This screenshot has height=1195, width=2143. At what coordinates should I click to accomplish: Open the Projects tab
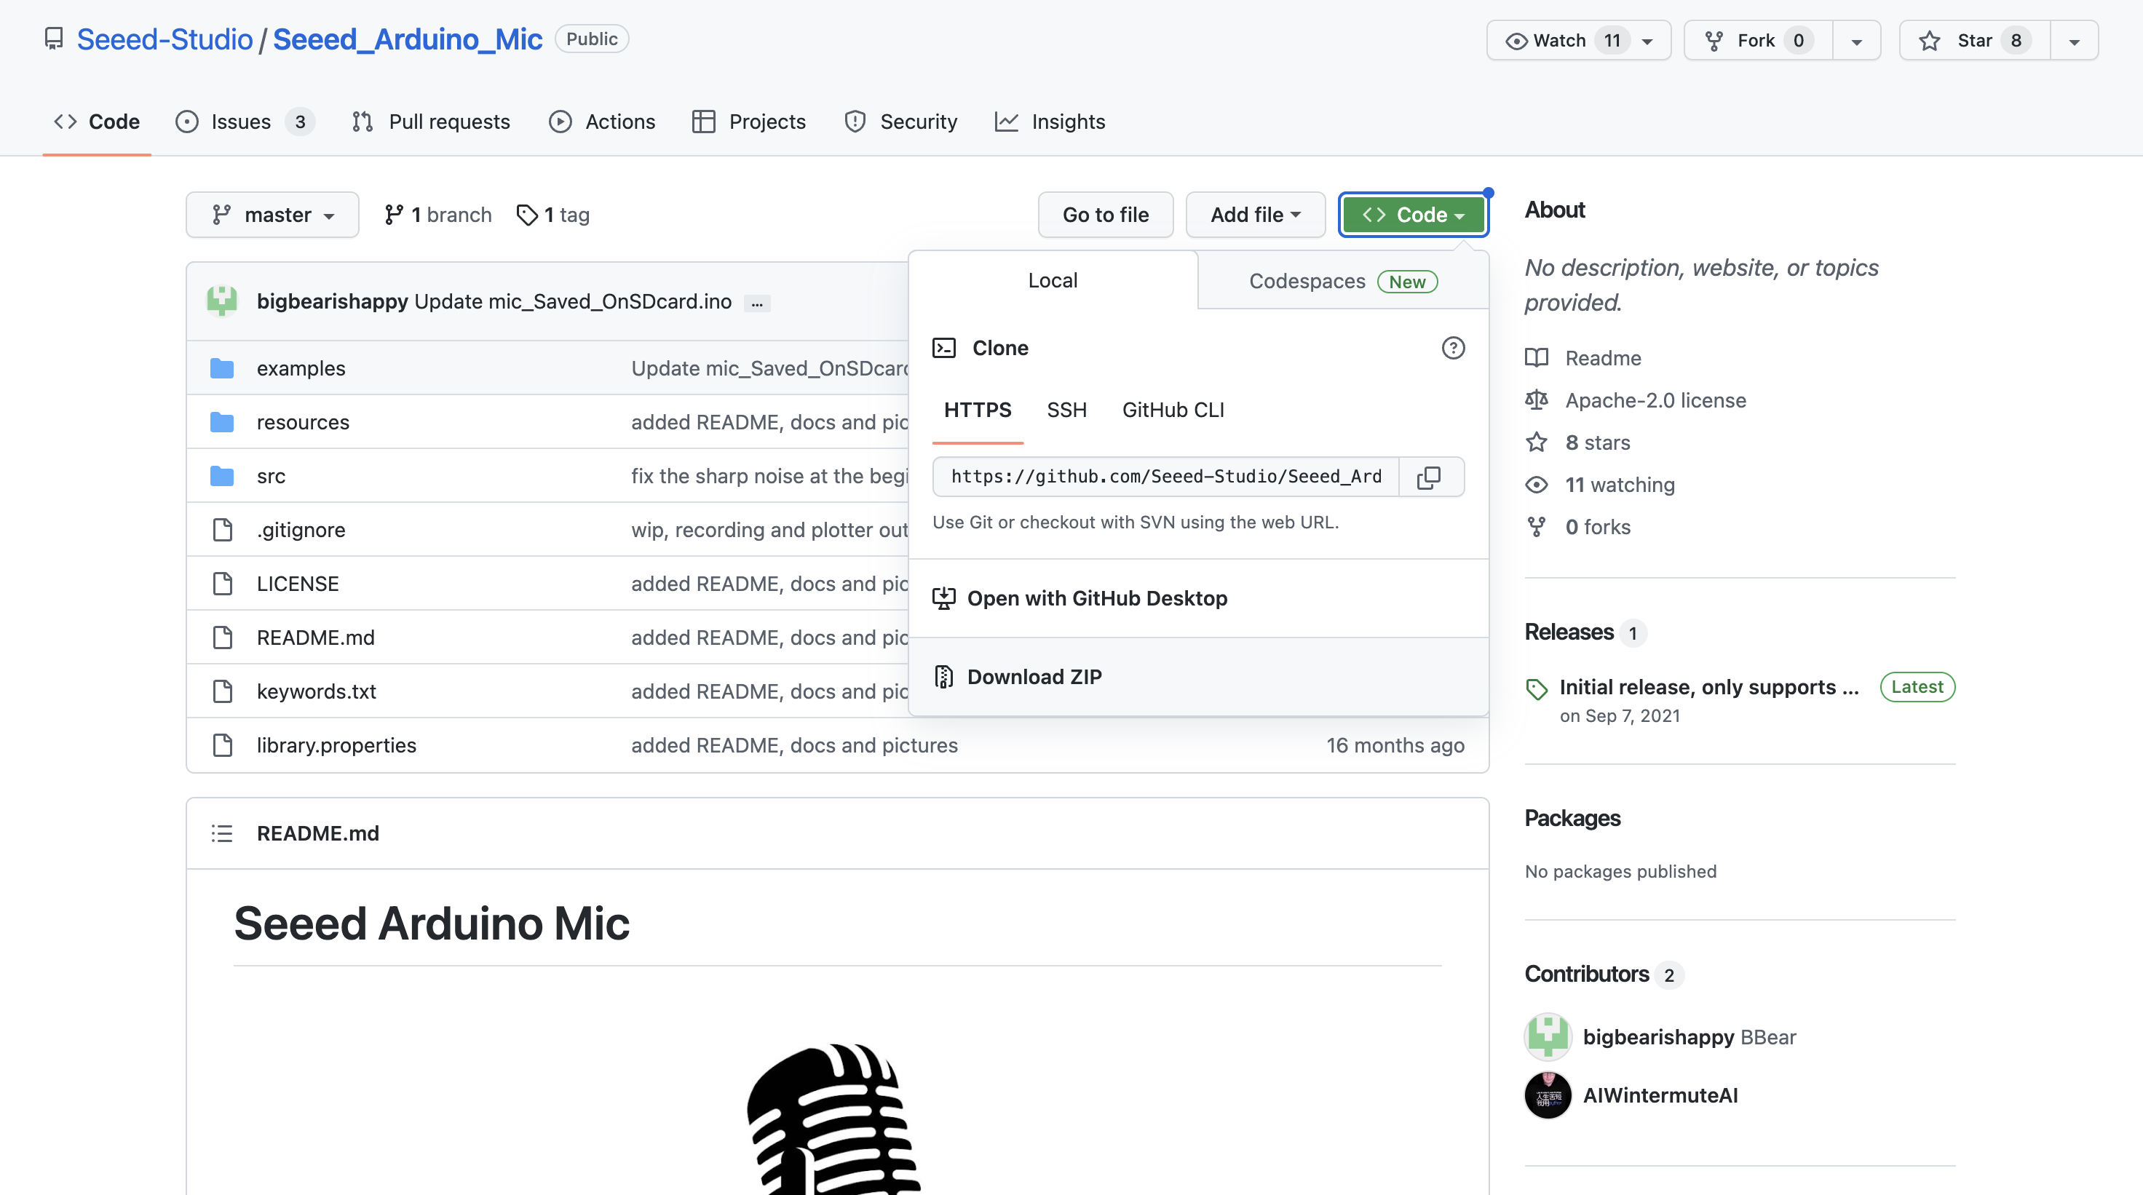pos(750,122)
